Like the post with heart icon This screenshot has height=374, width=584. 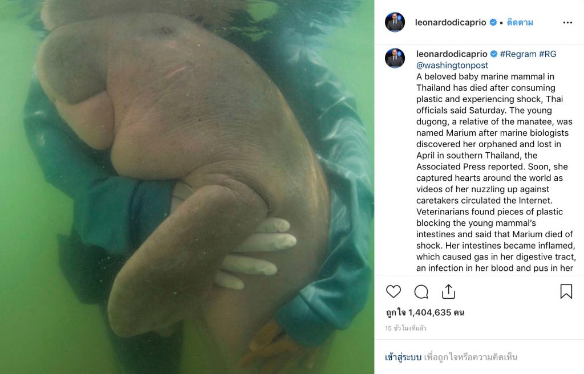[x=394, y=292]
